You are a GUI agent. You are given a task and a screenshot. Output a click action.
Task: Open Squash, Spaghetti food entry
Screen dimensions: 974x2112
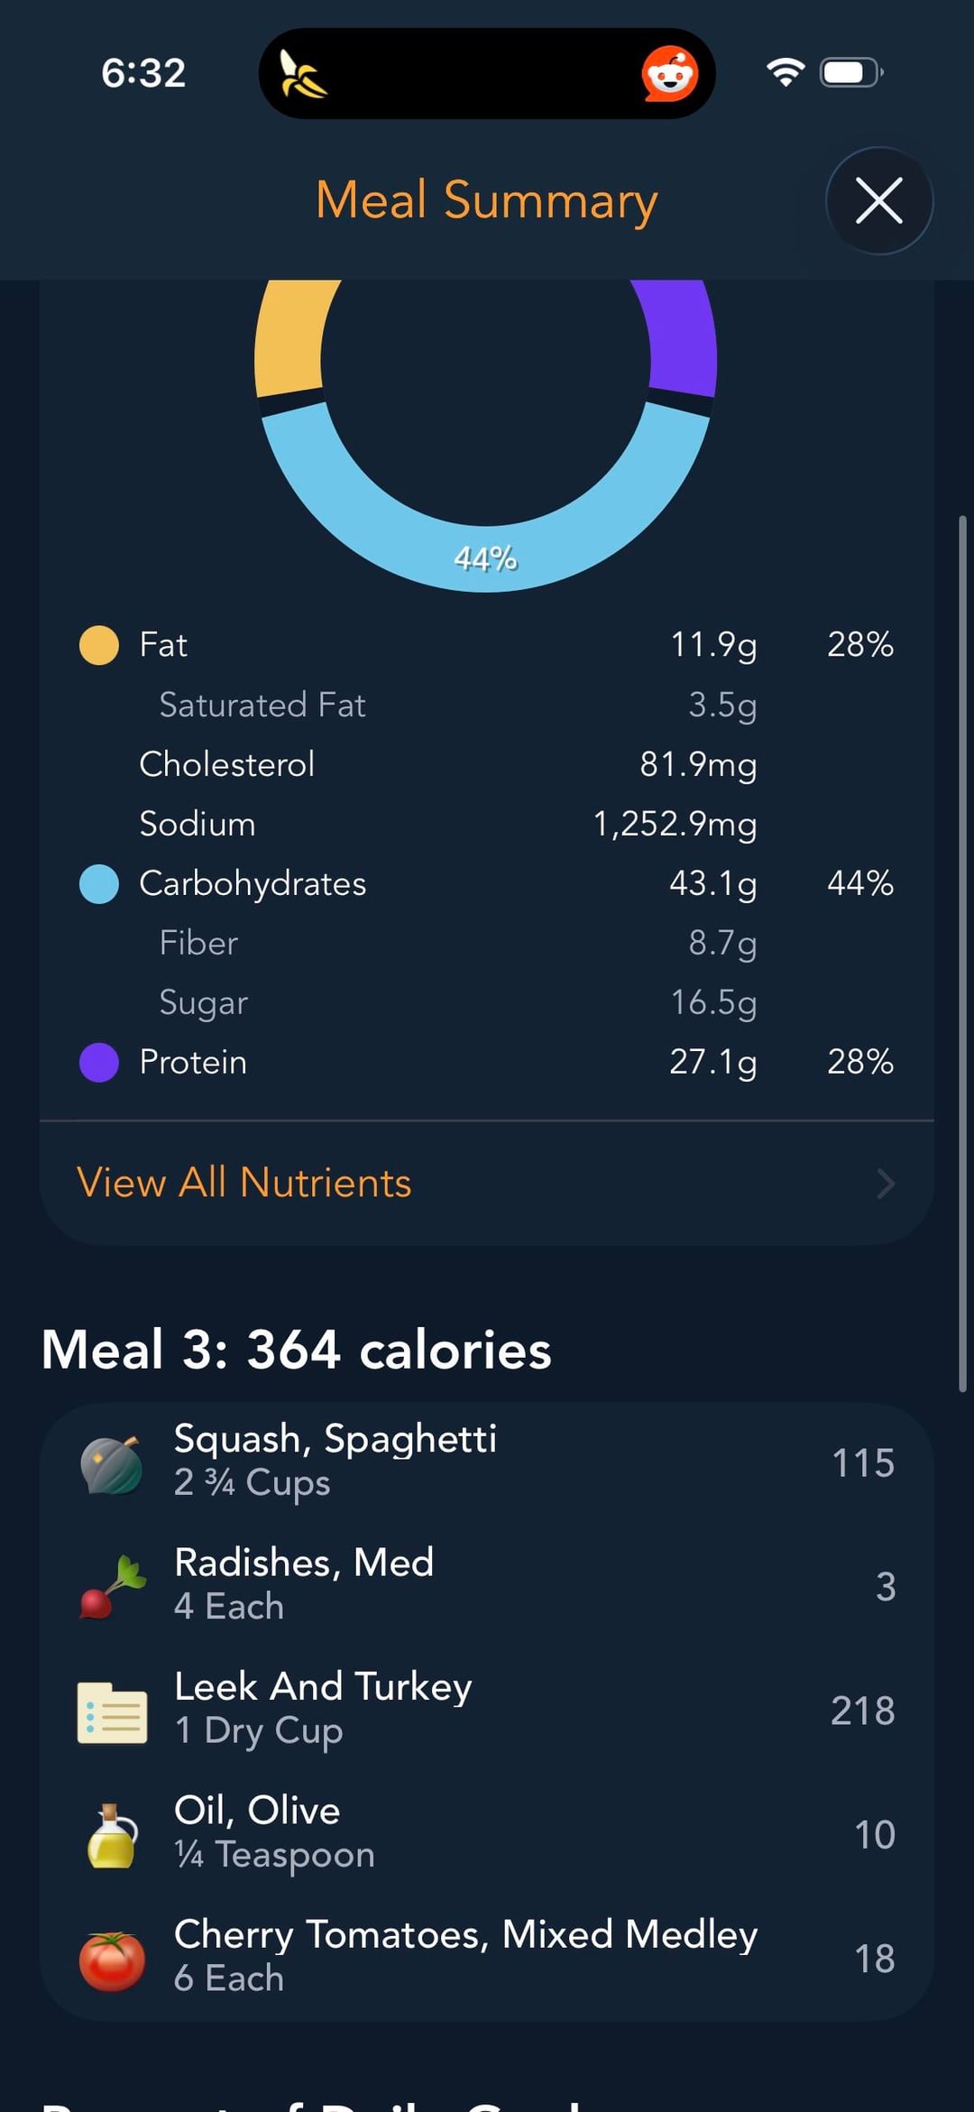coord(487,1462)
